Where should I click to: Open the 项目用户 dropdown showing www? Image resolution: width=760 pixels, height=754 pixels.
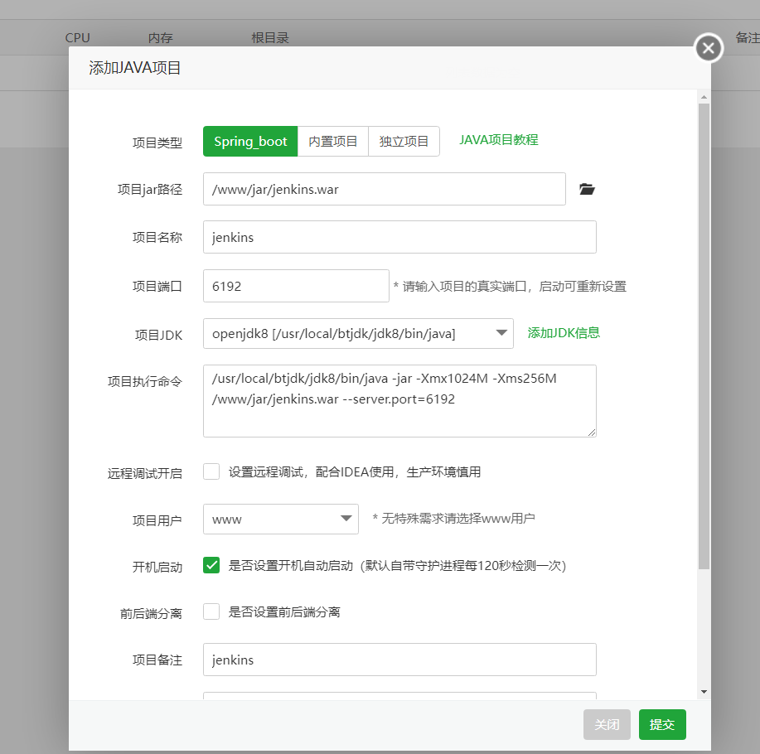pyautogui.click(x=281, y=519)
